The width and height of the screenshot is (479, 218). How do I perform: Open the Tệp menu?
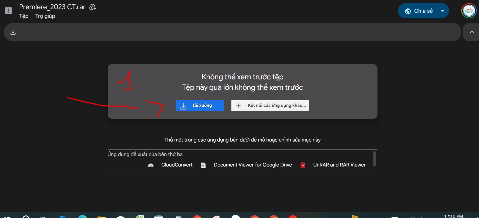click(24, 16)
